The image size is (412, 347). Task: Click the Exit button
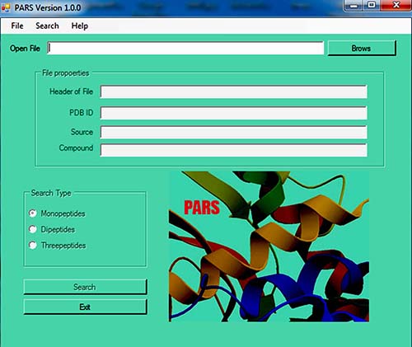pyautogui.click(x=85, y=307)
